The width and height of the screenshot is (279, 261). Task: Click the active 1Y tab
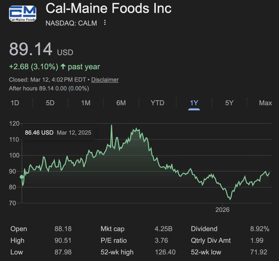pyautogui.click(x=194, y=103)
